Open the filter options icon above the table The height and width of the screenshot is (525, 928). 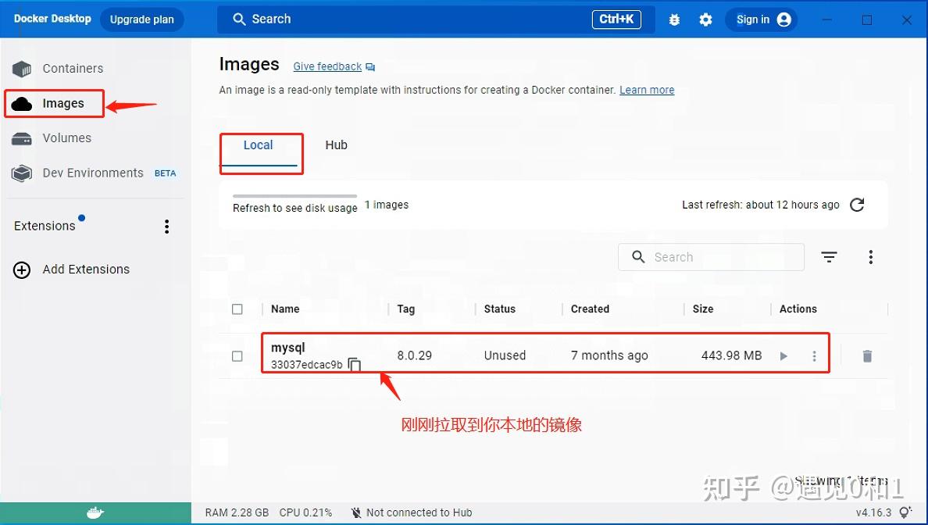point(829,256)
